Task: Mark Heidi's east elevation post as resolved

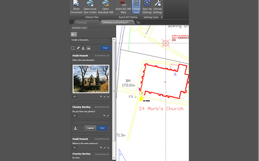Action: [x=105, y=97]
